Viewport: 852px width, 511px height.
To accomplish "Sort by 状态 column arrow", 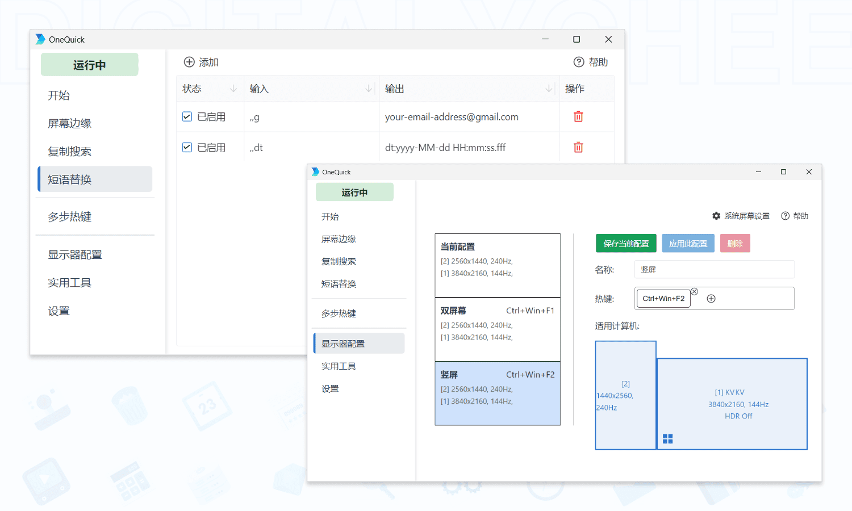I will point(233,89).
